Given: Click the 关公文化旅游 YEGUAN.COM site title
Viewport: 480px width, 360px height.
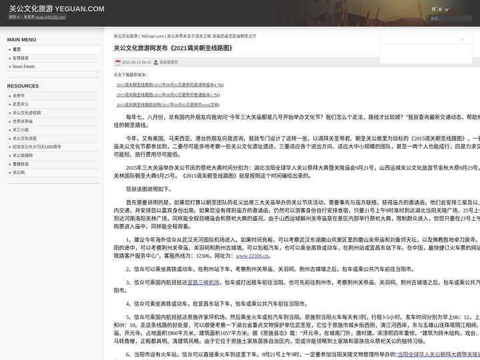Looking at the screenshot, I should [57, 9].
